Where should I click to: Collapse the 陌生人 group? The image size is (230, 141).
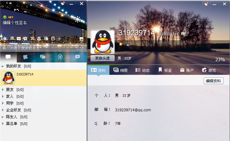click(x=2, y=117)
